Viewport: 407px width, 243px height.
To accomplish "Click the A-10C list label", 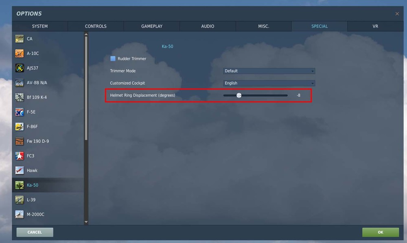I will tap(33, 53).
